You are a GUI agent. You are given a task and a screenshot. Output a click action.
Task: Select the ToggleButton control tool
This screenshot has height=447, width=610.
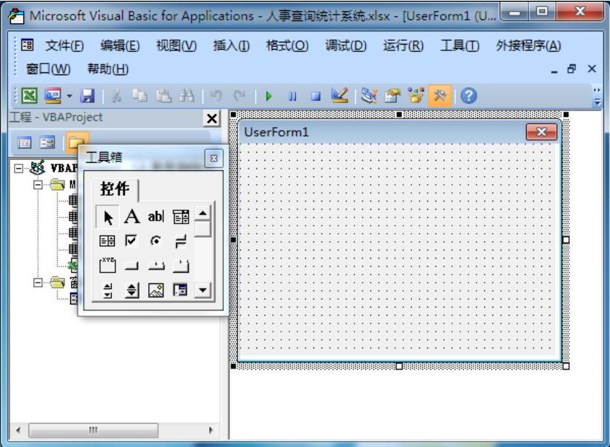[181, 241]
